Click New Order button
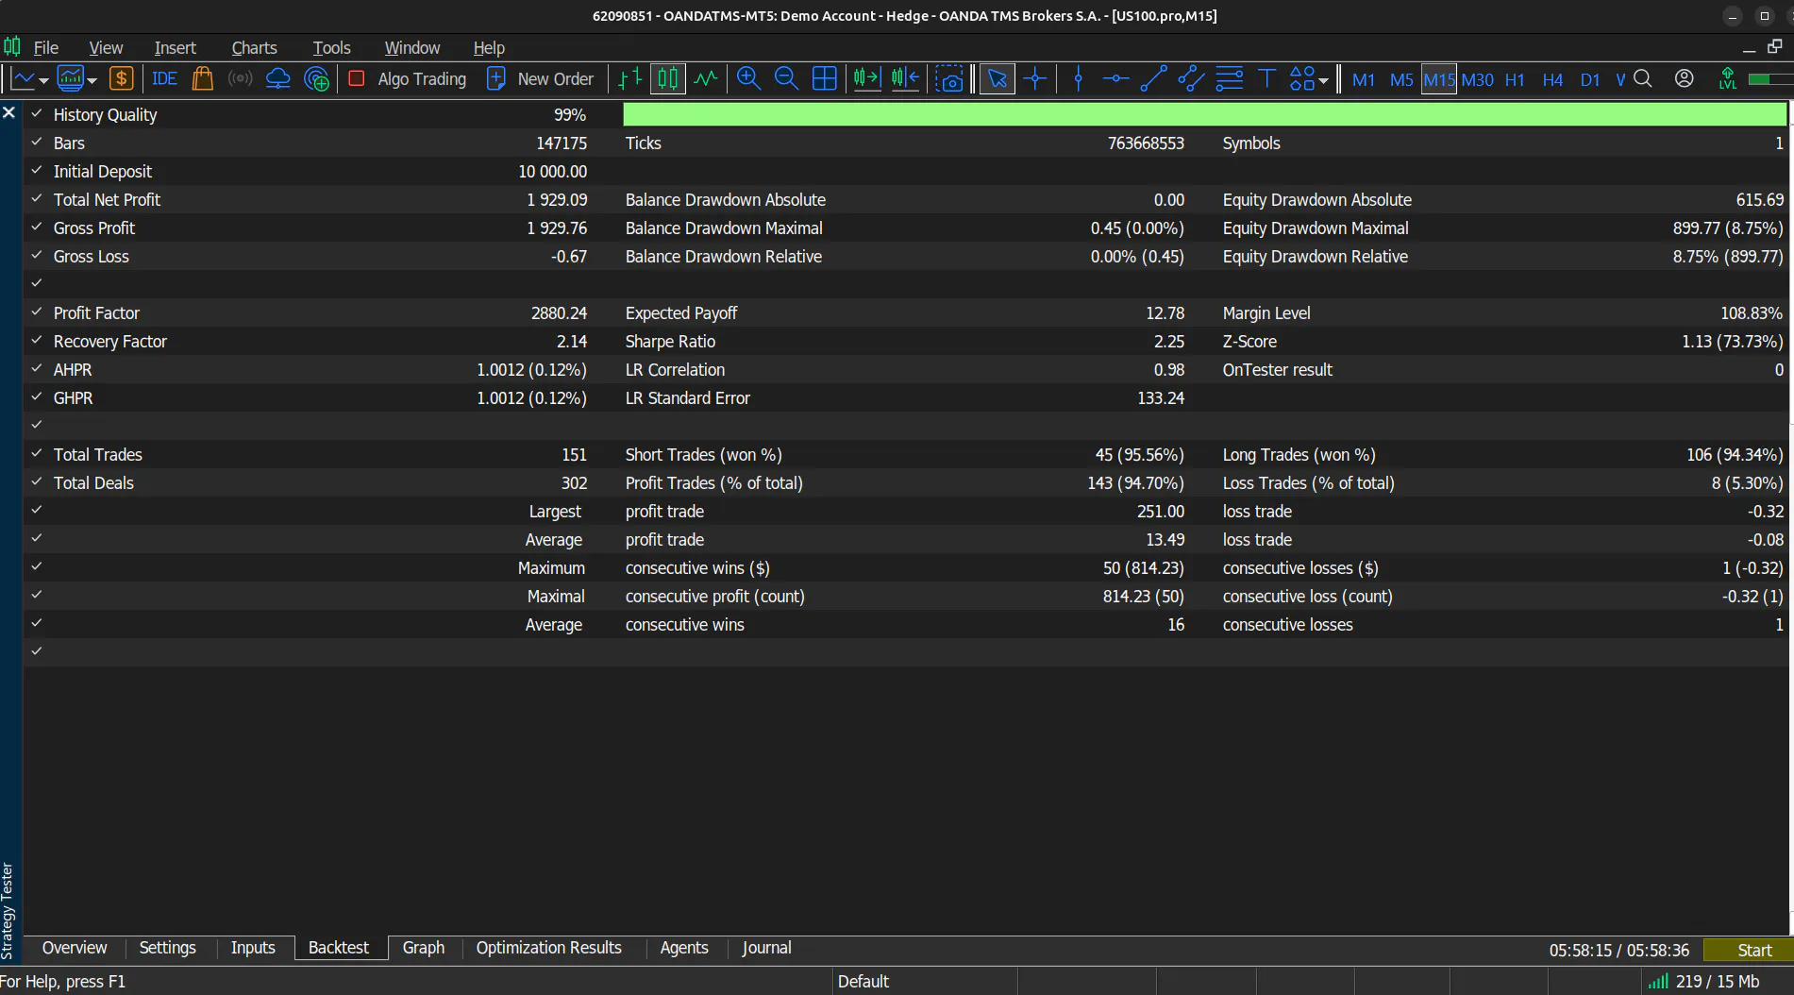The height and width of the screenshot is (995, 1794). pyautogui.click(x=540, y=79)
